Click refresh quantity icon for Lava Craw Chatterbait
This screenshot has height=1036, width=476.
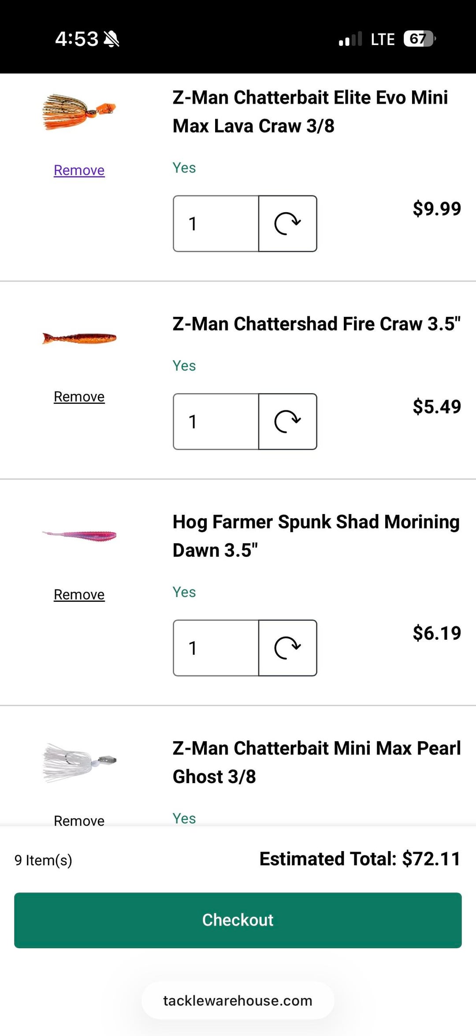click(x=287, y=224)
